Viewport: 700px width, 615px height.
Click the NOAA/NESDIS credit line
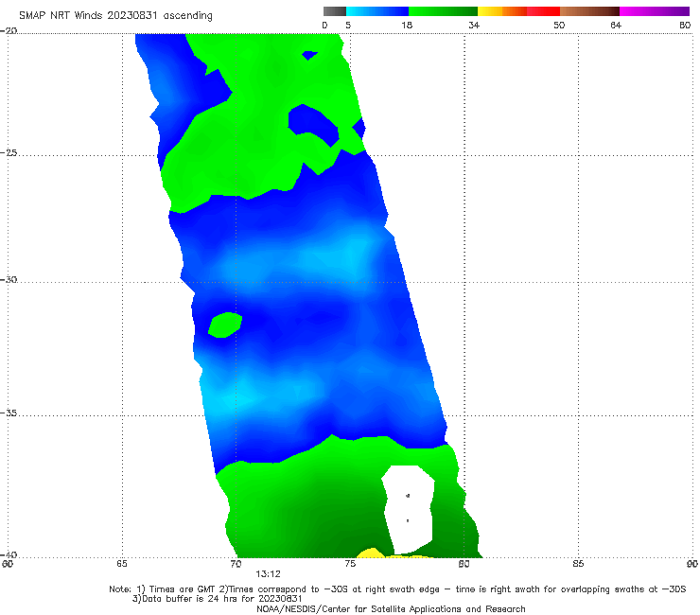coord(391,609)
